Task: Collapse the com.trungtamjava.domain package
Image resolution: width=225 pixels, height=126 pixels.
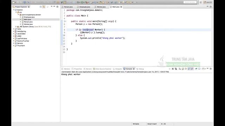Action: coord(18,15)
